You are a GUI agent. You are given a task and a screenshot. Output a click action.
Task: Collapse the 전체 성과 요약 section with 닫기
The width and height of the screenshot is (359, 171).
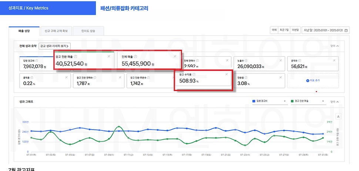pyautogui.click(x=335, y=46)
